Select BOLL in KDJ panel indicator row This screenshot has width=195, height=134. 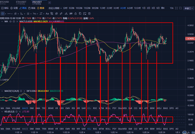click(x=108, y=129)
